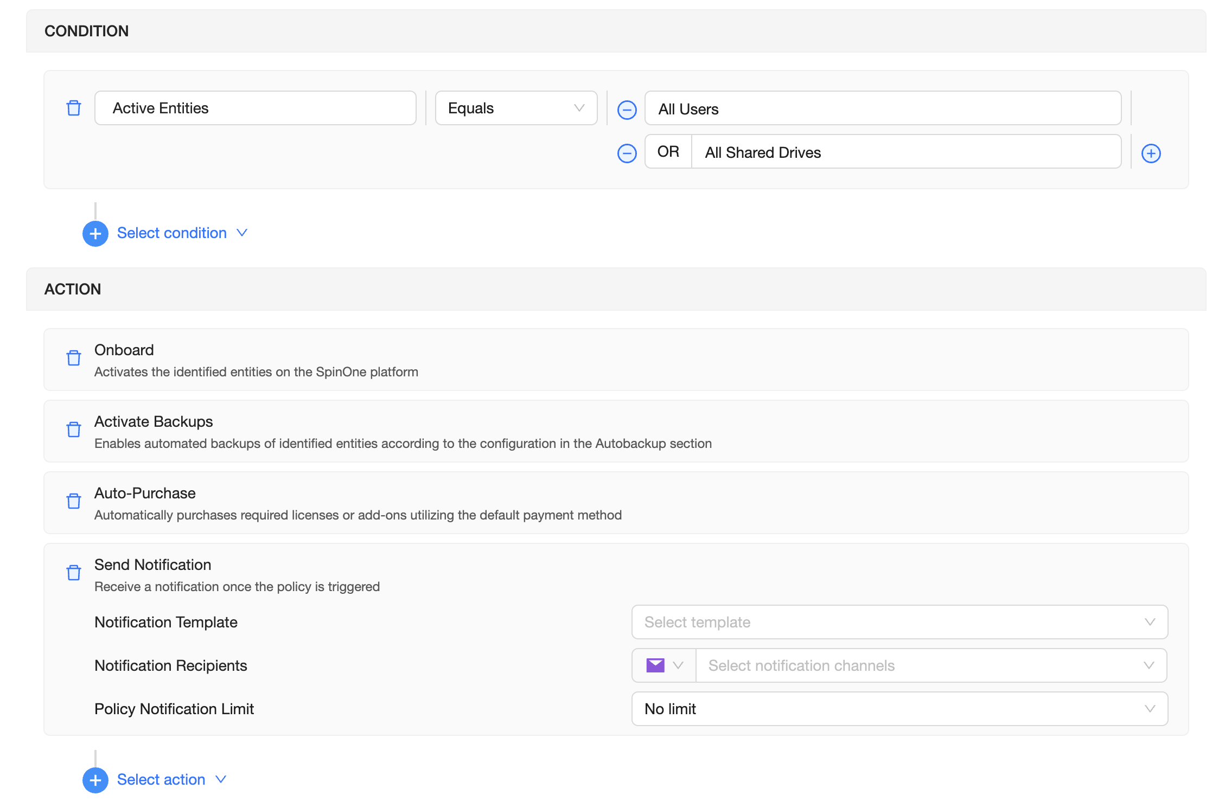The height and width of the screenshot is (808, 1225).
Task: Delete the Active Entities condition row
Action: click(x=74, y=108)
